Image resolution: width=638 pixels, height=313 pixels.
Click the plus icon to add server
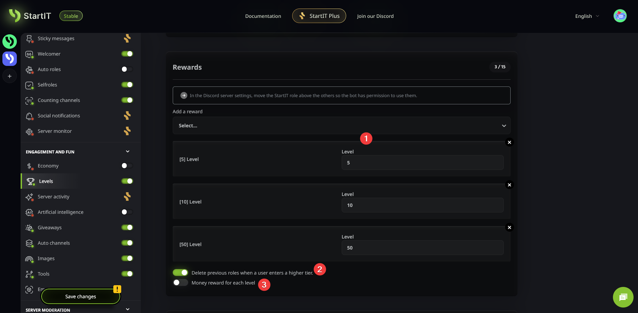coord(10,76)
